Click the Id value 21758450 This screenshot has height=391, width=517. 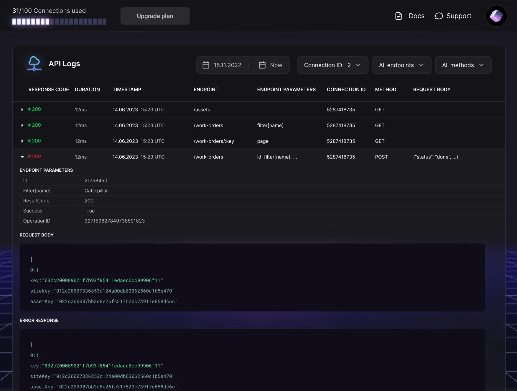(x=96, y=180)
